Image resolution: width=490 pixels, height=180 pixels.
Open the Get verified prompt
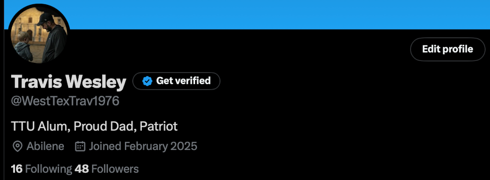point(176,81)
